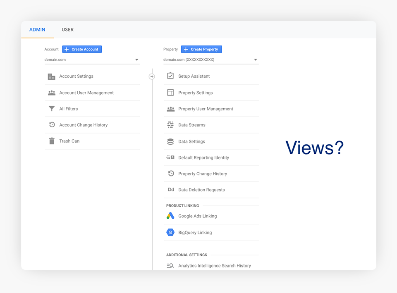Open Property Settings link
The image size is (397, 293).
[x=195, y=93]
